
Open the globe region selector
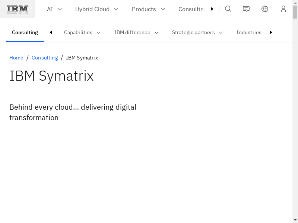(265, 9)
